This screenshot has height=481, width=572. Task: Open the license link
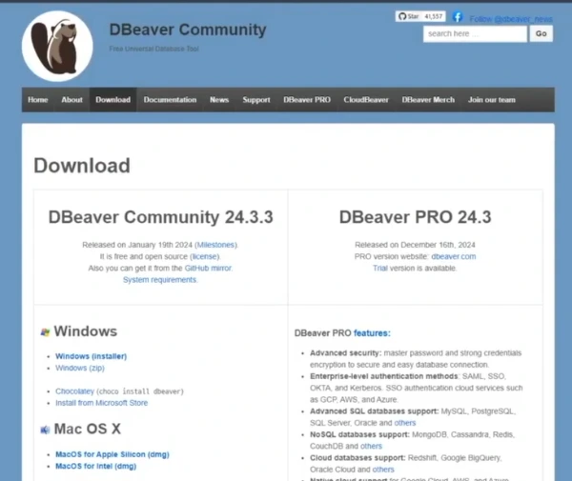(x=205, y=256)
